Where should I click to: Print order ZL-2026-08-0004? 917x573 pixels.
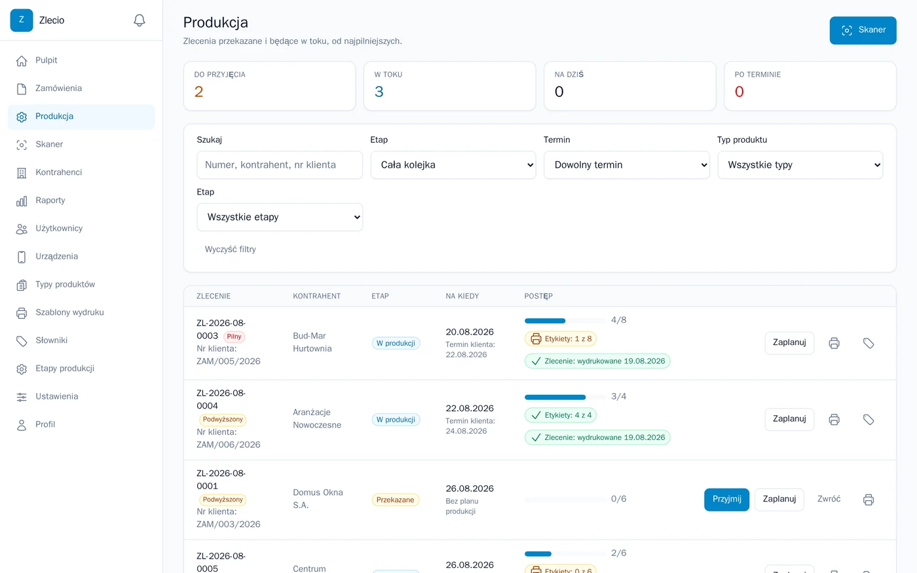[x=834, y=420]
